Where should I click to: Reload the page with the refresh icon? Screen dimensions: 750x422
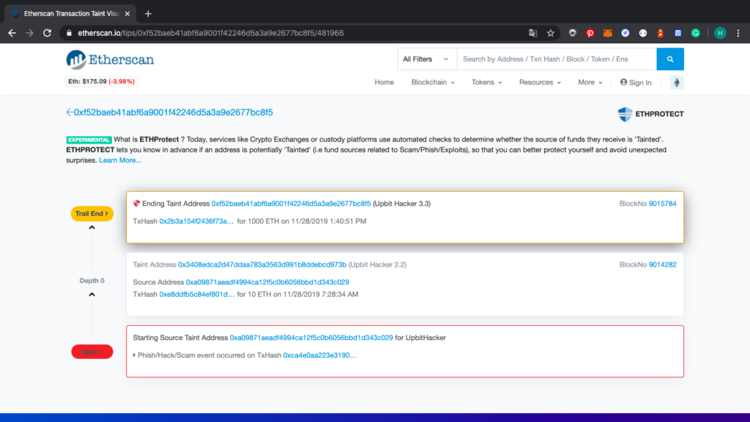click(x=47, y=33)
